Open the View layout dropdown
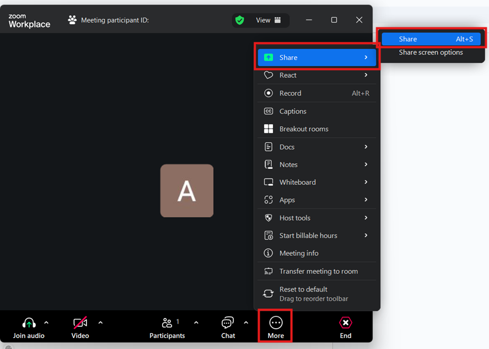489x349 pixels. click(x=268, y=20)
